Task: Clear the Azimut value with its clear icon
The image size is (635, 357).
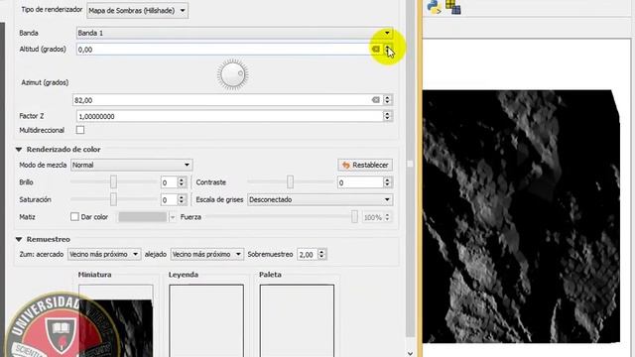Action: 376,100
